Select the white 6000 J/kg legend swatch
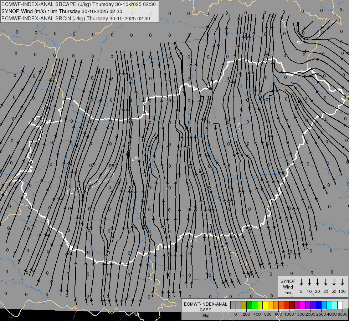The height and width of the screenshot is (321, 349). 340,305
